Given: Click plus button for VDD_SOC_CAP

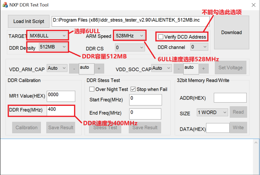Looking at the screenshot, I should point(204,68).
